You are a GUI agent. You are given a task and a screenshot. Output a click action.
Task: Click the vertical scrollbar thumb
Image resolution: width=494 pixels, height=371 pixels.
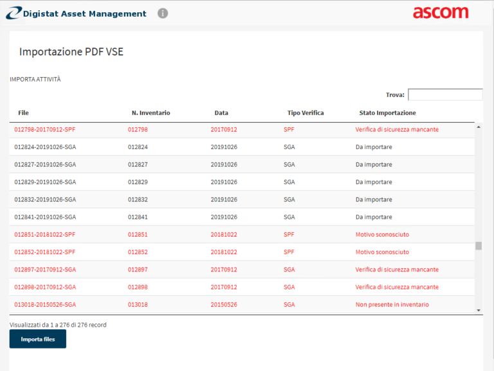pos(478,246)
